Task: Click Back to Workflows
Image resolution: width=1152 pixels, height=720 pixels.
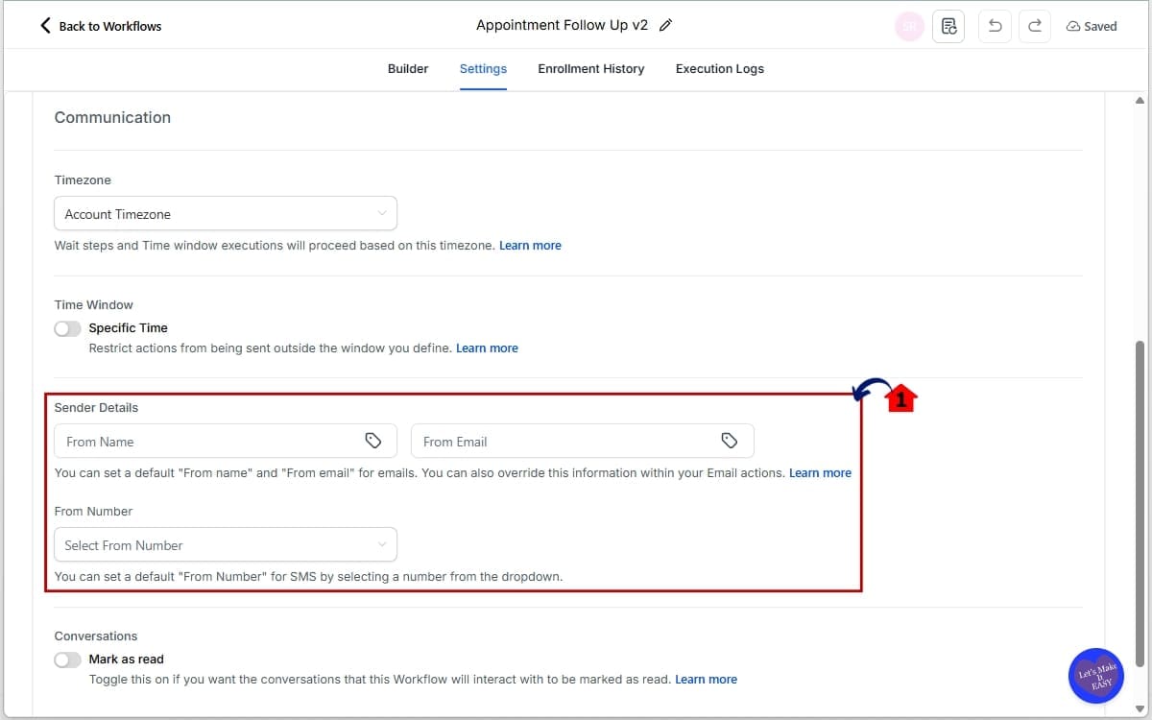Action: coord(100,26)
